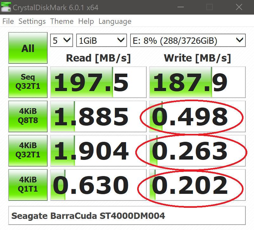Expand the 1GiB test size dropdown
254x230 pixels.
coord(101,41)
